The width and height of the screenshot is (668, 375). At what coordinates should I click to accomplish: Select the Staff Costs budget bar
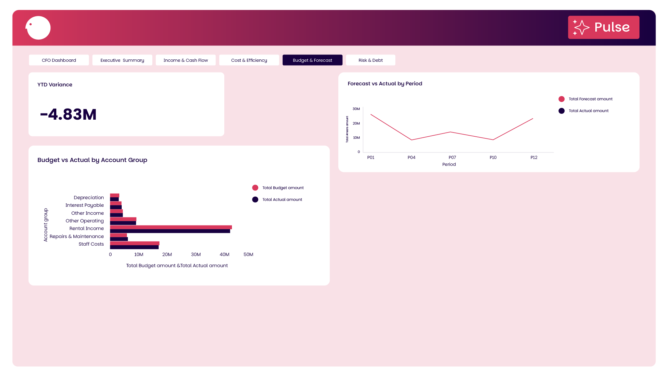pos(135,243)
